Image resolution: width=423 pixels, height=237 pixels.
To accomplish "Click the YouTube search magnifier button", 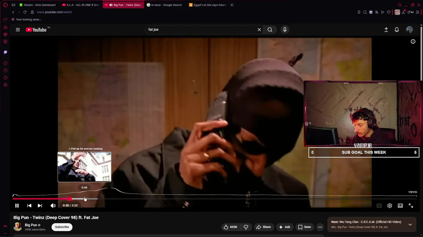I will 270,30.
